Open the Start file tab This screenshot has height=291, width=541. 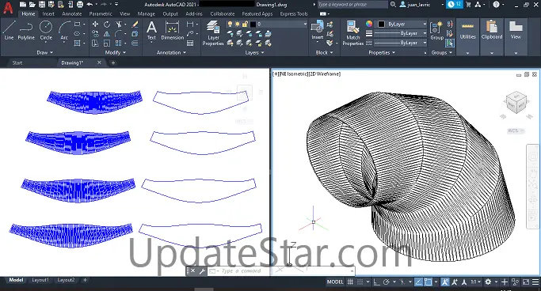(x=17, y=62)
